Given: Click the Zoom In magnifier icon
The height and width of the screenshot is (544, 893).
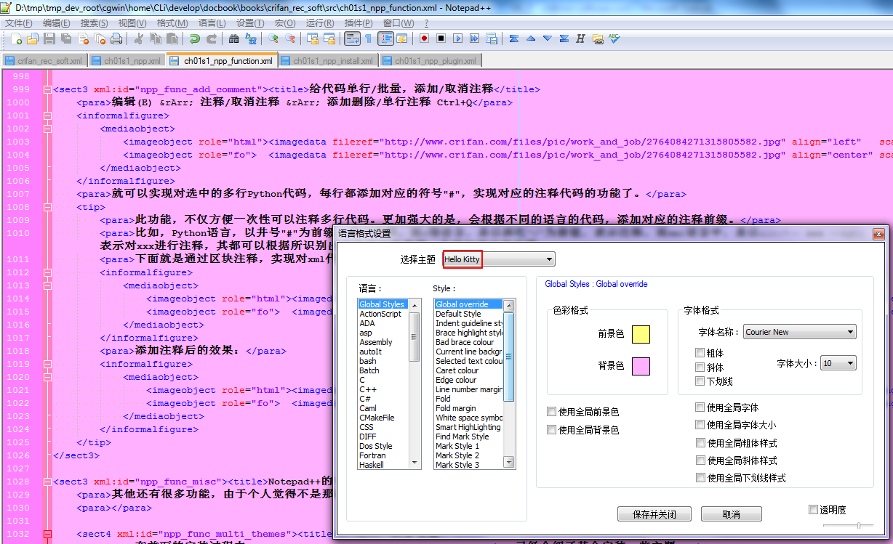Looking at the screenshot, I should coord(273,38).
